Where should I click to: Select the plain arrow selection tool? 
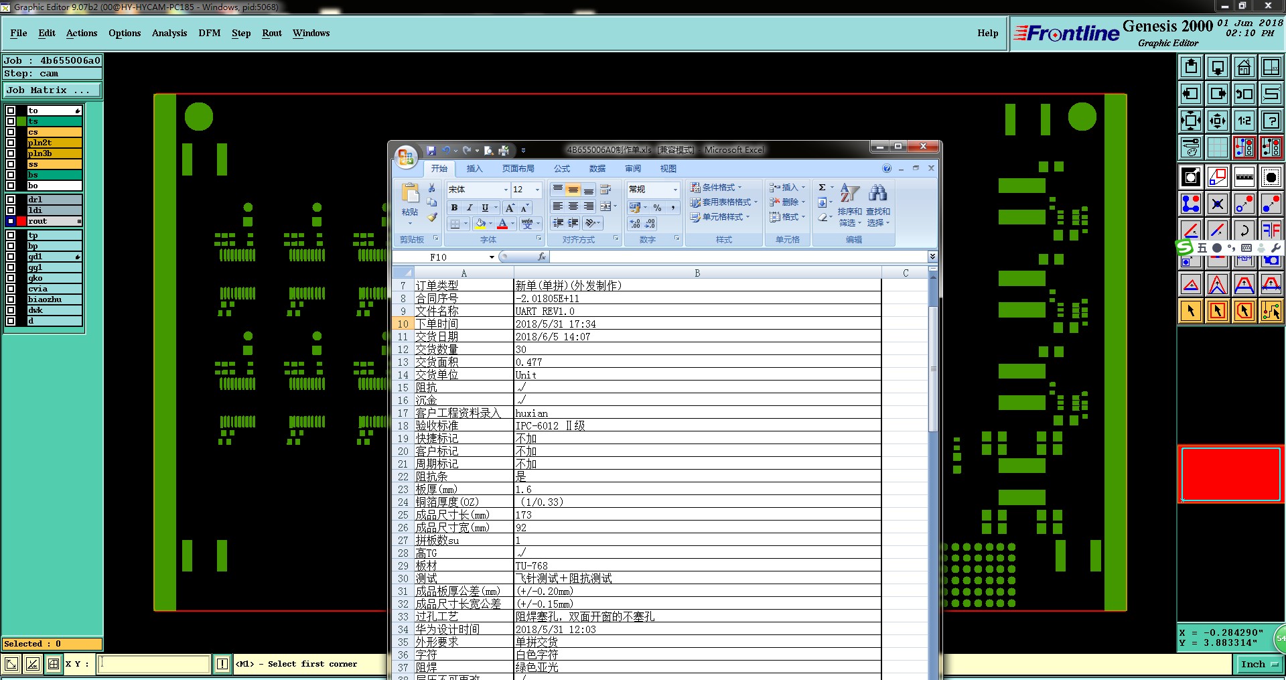1190,311
